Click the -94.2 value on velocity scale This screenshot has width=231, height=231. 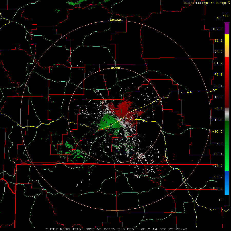[x=217, y=177]
